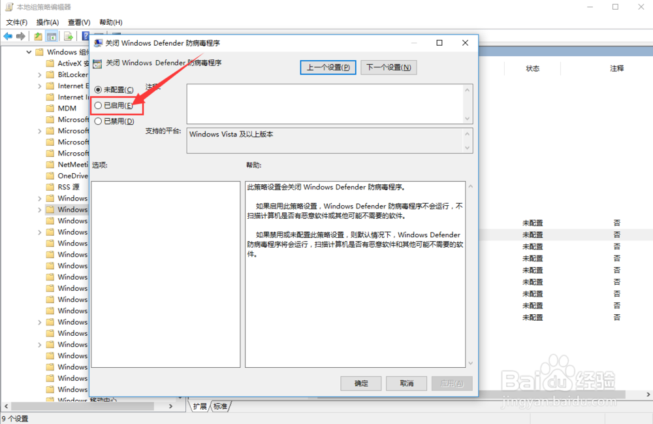Click the Internet I folder tree row
This screenshot has height=424, width=653.
(67, 97)
